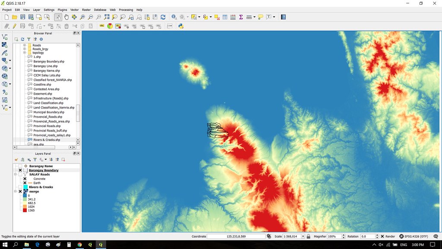This screenshot has height=249, width=442.
Task: Toggle visibility of Barangay Boundary layer
Action: pos(20,170)
